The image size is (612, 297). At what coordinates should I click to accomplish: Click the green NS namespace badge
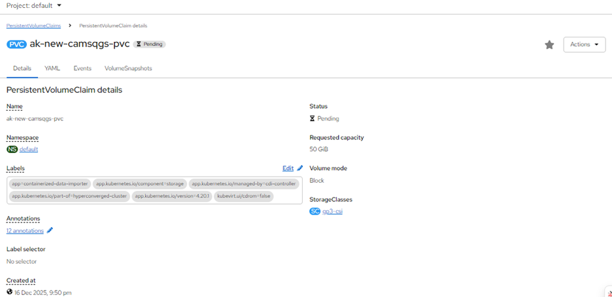point(12,149)
